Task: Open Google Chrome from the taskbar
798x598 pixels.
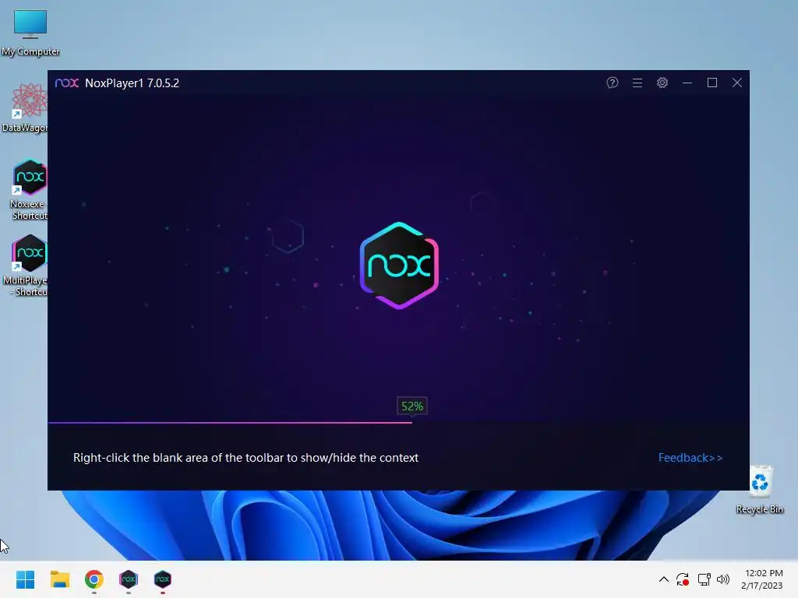Action: coord(94,579)
